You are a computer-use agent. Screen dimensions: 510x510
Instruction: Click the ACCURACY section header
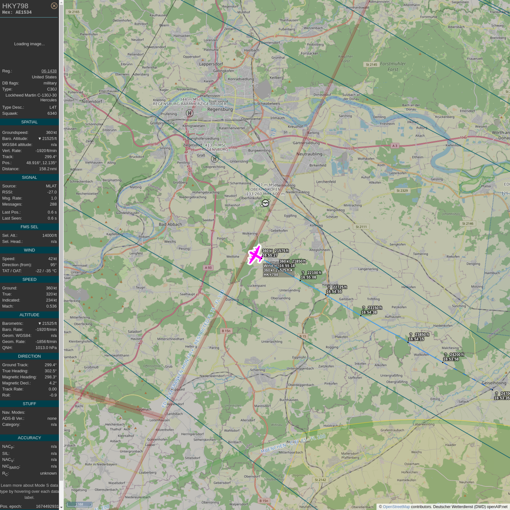(29, 438)
